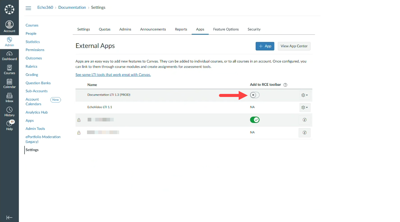Click 'EchoVideo LTI 1.1' app name
Image resolution: width=400 pixels, height=222 pixels.
(x=100, y=107)
